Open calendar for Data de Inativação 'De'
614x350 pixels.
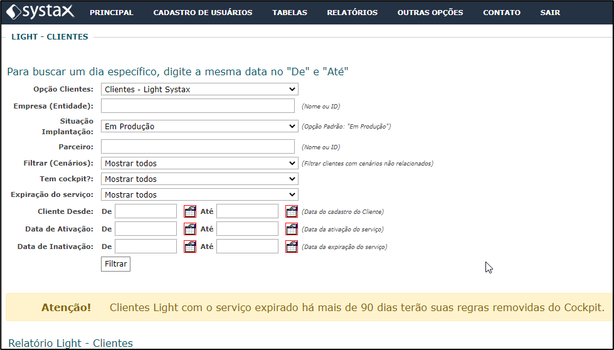[x=190, y=247]
